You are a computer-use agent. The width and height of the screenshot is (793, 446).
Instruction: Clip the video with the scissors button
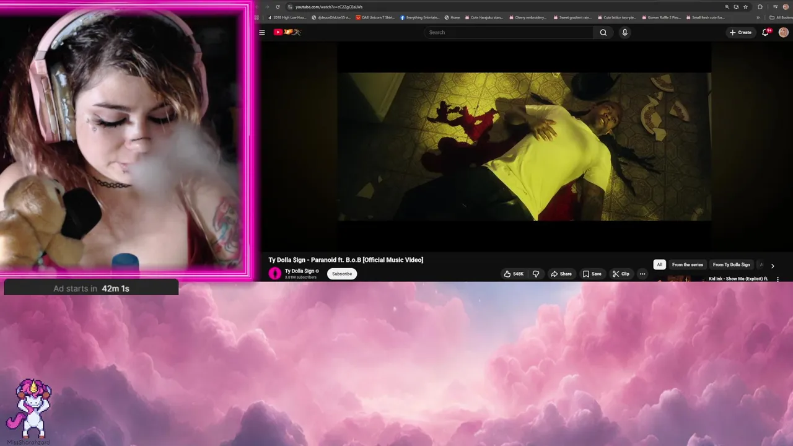click(621, 274)
